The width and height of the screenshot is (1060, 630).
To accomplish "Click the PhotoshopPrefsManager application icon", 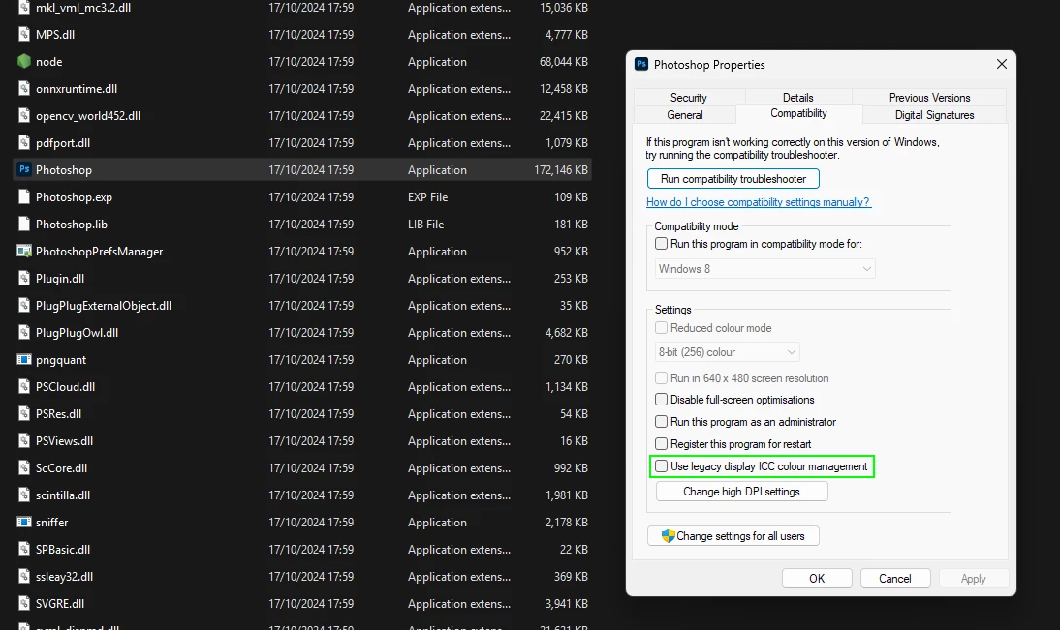I will pyautogui.click(x=24, y=252).
